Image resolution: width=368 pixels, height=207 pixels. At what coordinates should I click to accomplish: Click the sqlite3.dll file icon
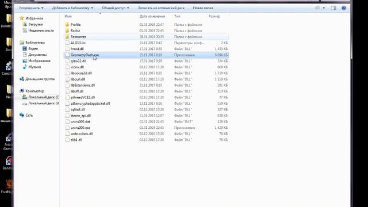67,110
